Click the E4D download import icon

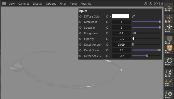point(169,7)
